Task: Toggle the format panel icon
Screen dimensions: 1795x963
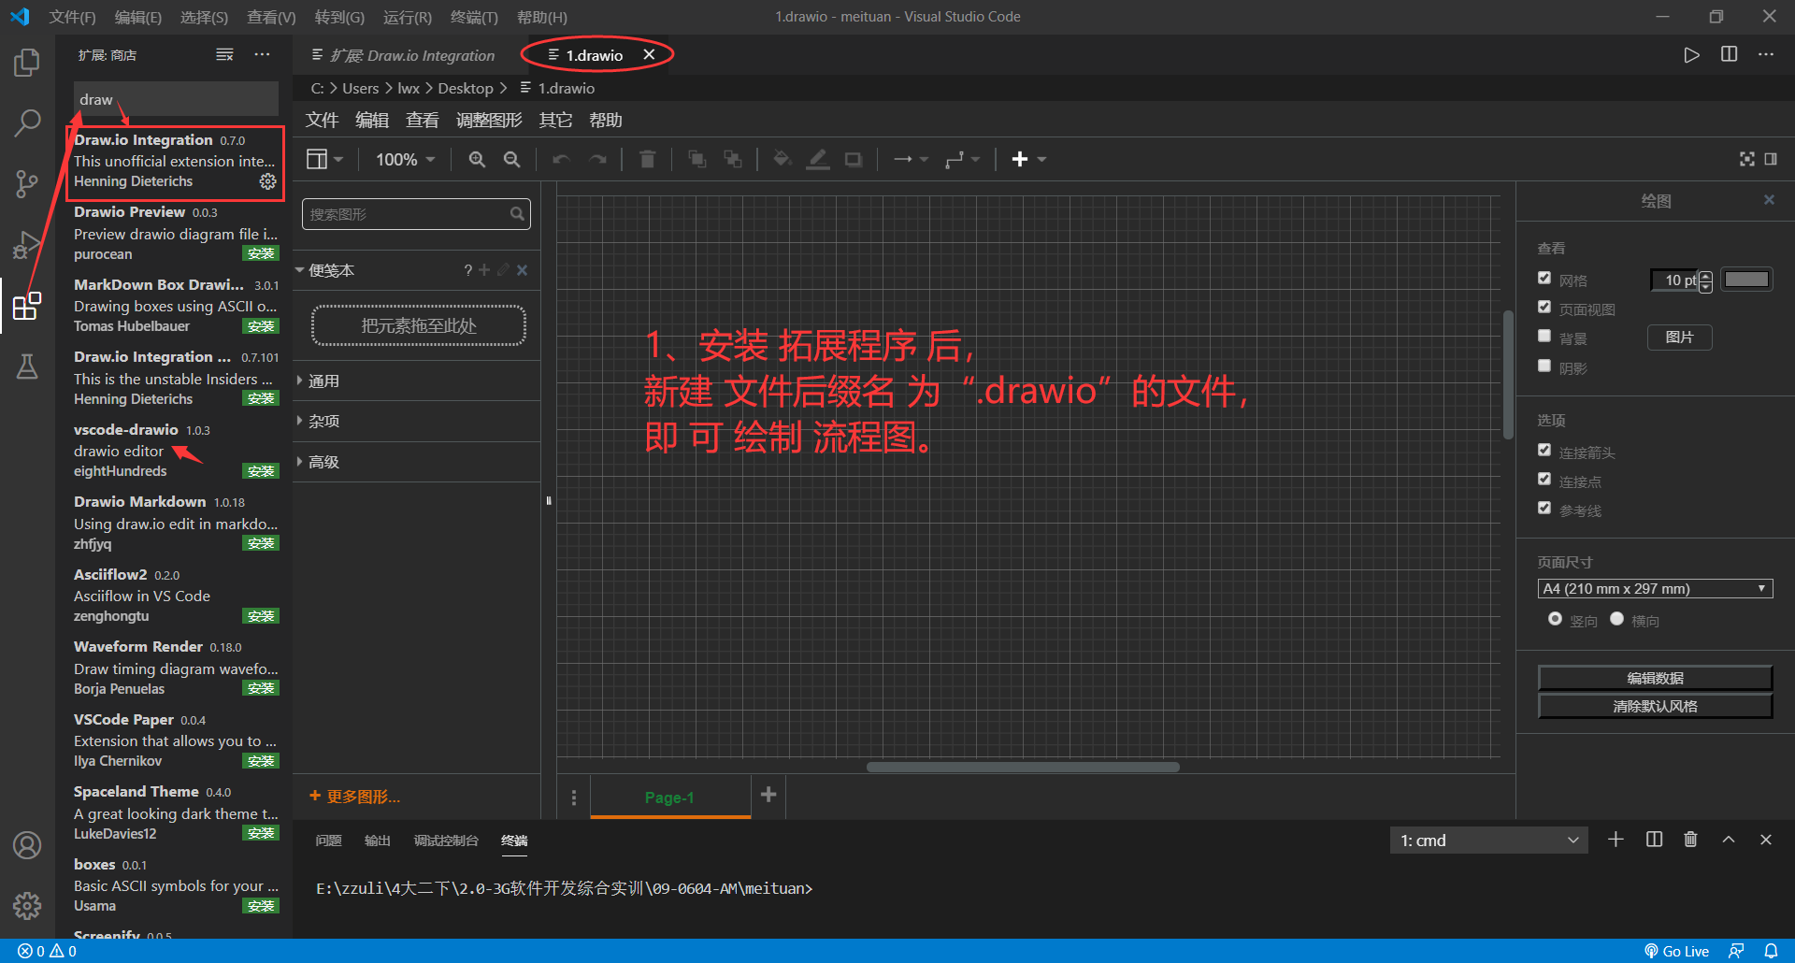Action: (x=1771, y=159)
